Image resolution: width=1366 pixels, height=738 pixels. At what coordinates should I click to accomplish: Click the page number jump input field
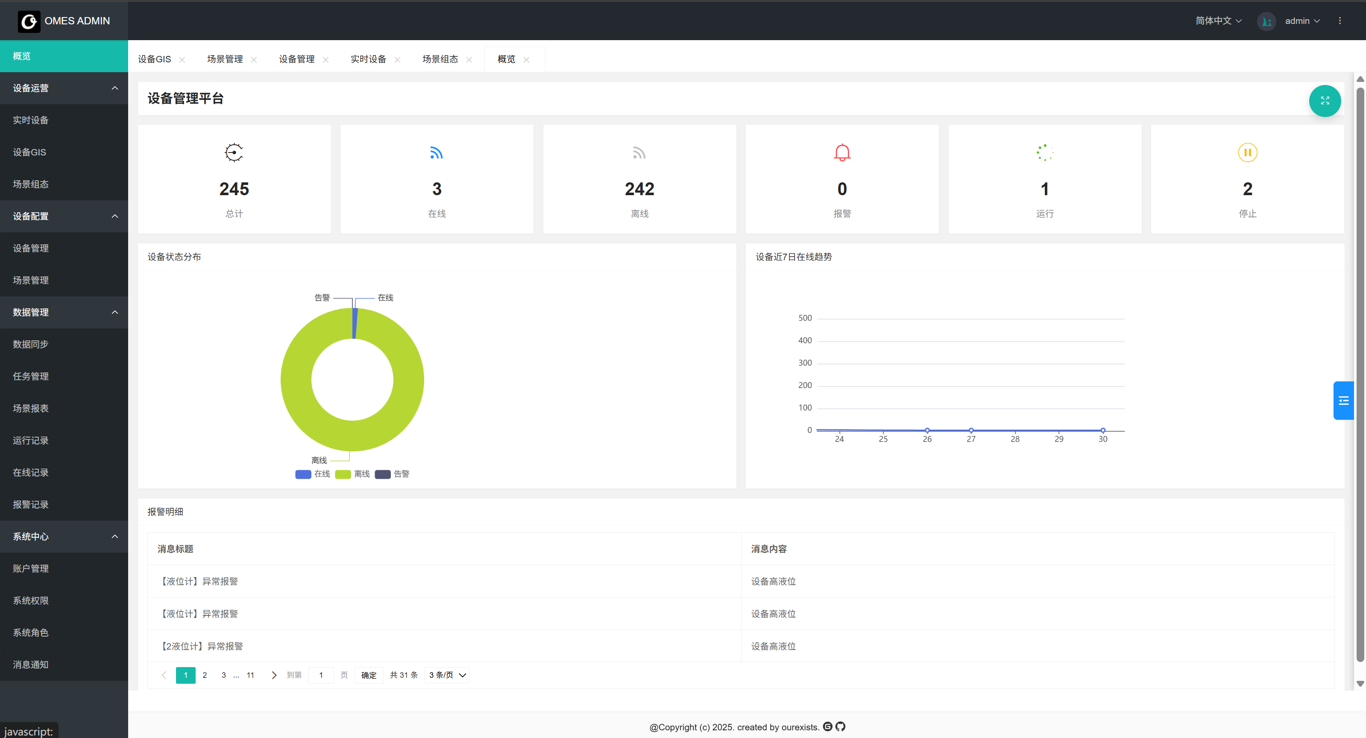(x=321, y=675)
